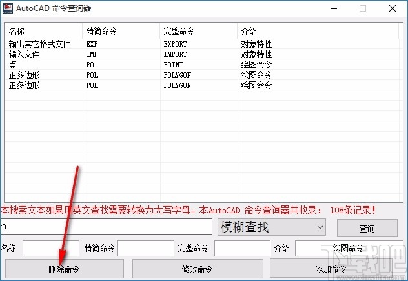Click the 修改命令 button
Image resolution: width=408 pixels, height=281 pixels.
coord(198,269)
